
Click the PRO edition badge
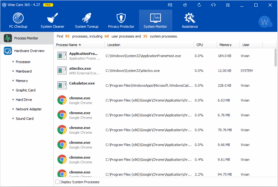click(48, 5)
